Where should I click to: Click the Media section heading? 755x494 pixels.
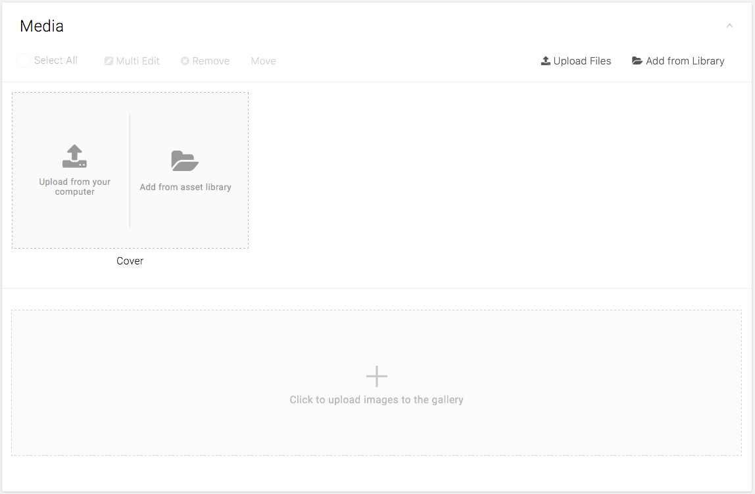click(x=41, y=26)
